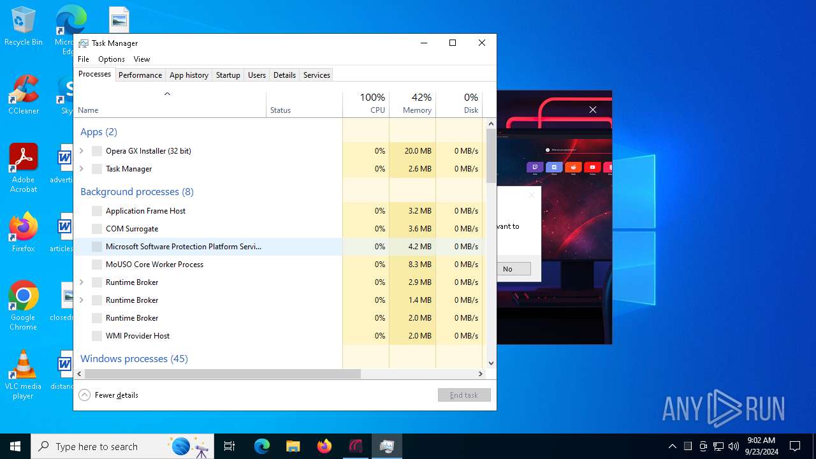Click the vertical scrollbar thumb in process list
Image resolution: width=816 pixels, height=459 pixels.
[x=491, y=156]
